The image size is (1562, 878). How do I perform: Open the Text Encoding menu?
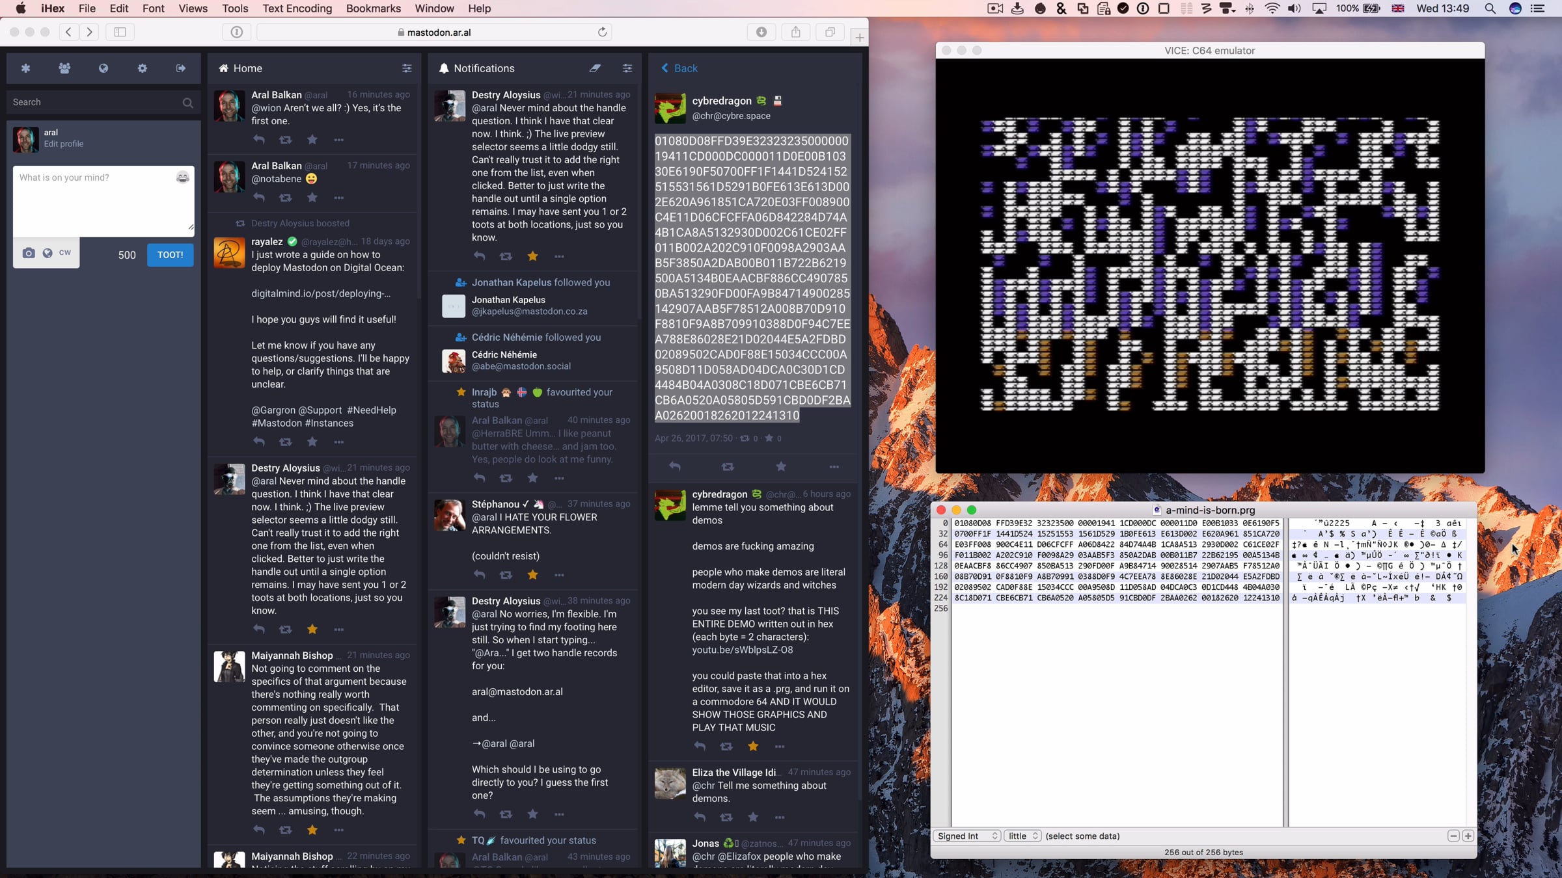coord(297,8)
